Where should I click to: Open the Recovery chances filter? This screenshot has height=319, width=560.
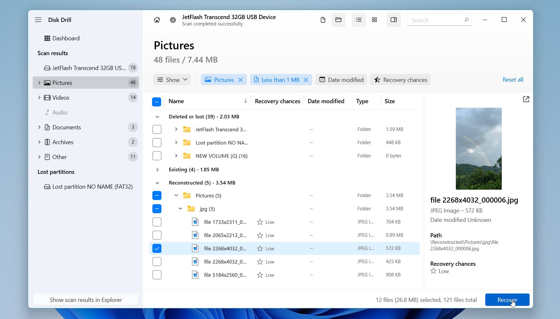tap(400, 80)
